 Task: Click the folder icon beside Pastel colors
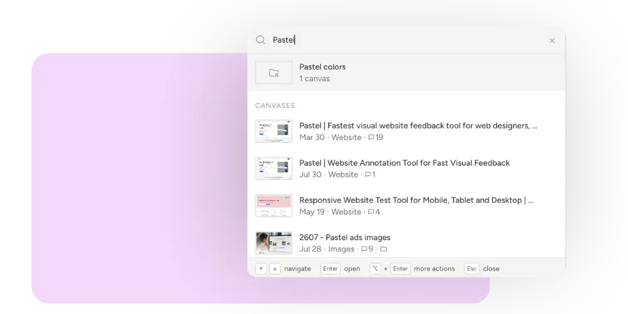point(274,72)
